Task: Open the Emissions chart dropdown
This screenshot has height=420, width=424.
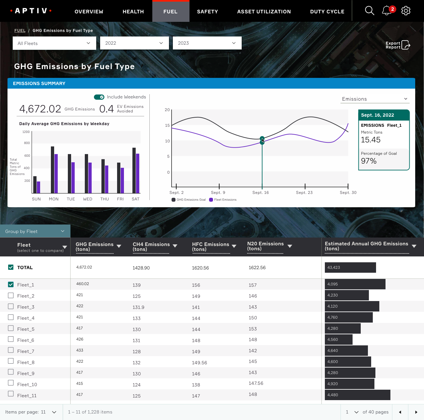Action: pyautogui.click(x=375, y=99)
